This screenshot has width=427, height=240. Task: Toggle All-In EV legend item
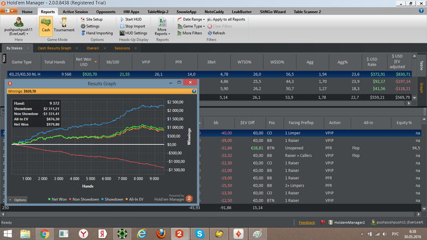134,199
